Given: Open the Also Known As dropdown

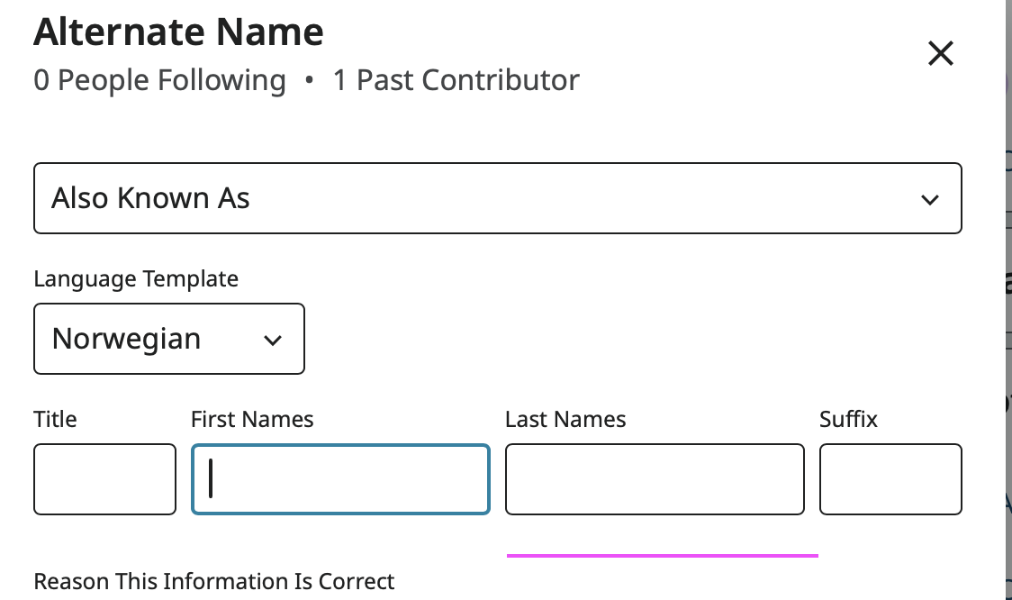Looking at the screenshot, I should [497, 198].
